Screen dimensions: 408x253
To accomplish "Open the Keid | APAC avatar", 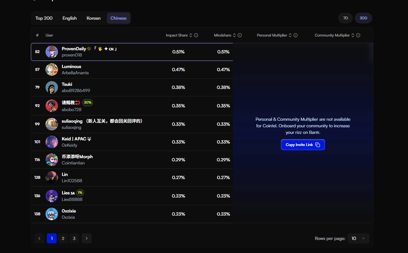I will click(x=52, y=142).
